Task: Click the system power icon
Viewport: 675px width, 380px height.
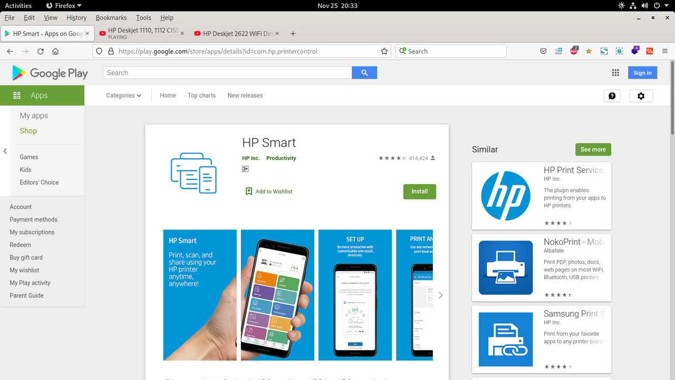Action: click(x=657, y=6)
